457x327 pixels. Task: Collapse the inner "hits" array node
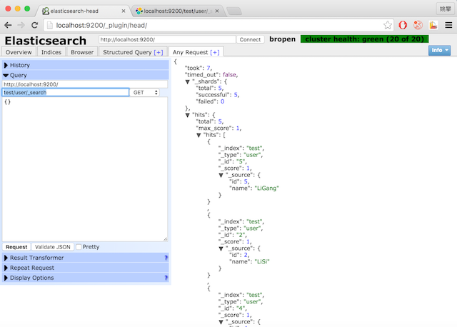199,135
